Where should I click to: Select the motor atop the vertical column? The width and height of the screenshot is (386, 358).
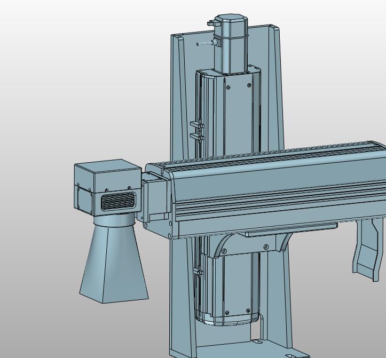click(231, 44)
